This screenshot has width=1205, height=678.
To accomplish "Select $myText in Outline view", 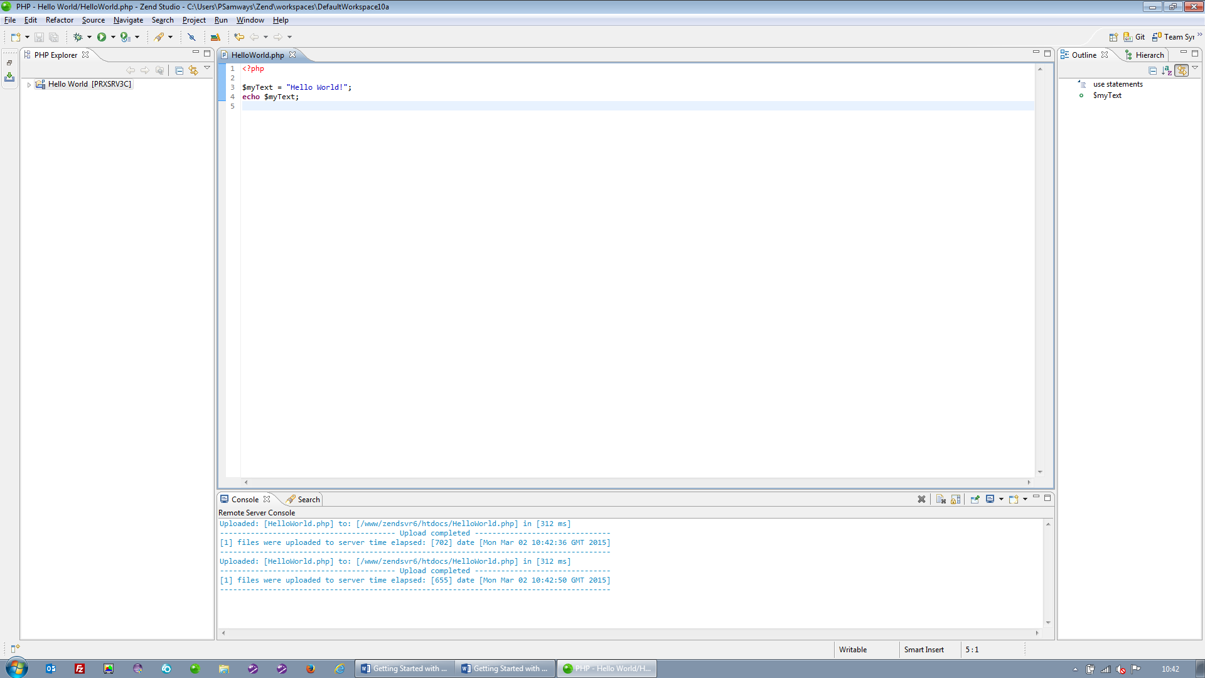I will (1107, 95).
